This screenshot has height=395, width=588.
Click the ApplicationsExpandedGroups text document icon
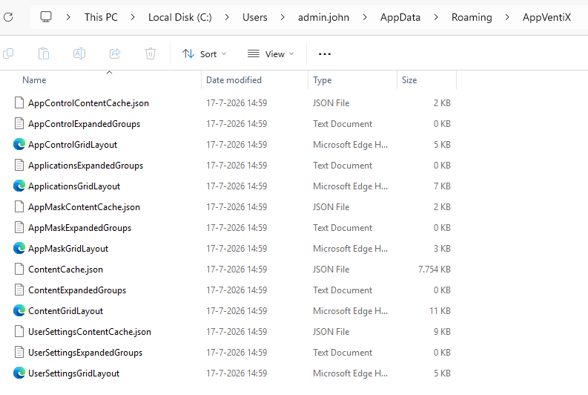pos(19,166)
